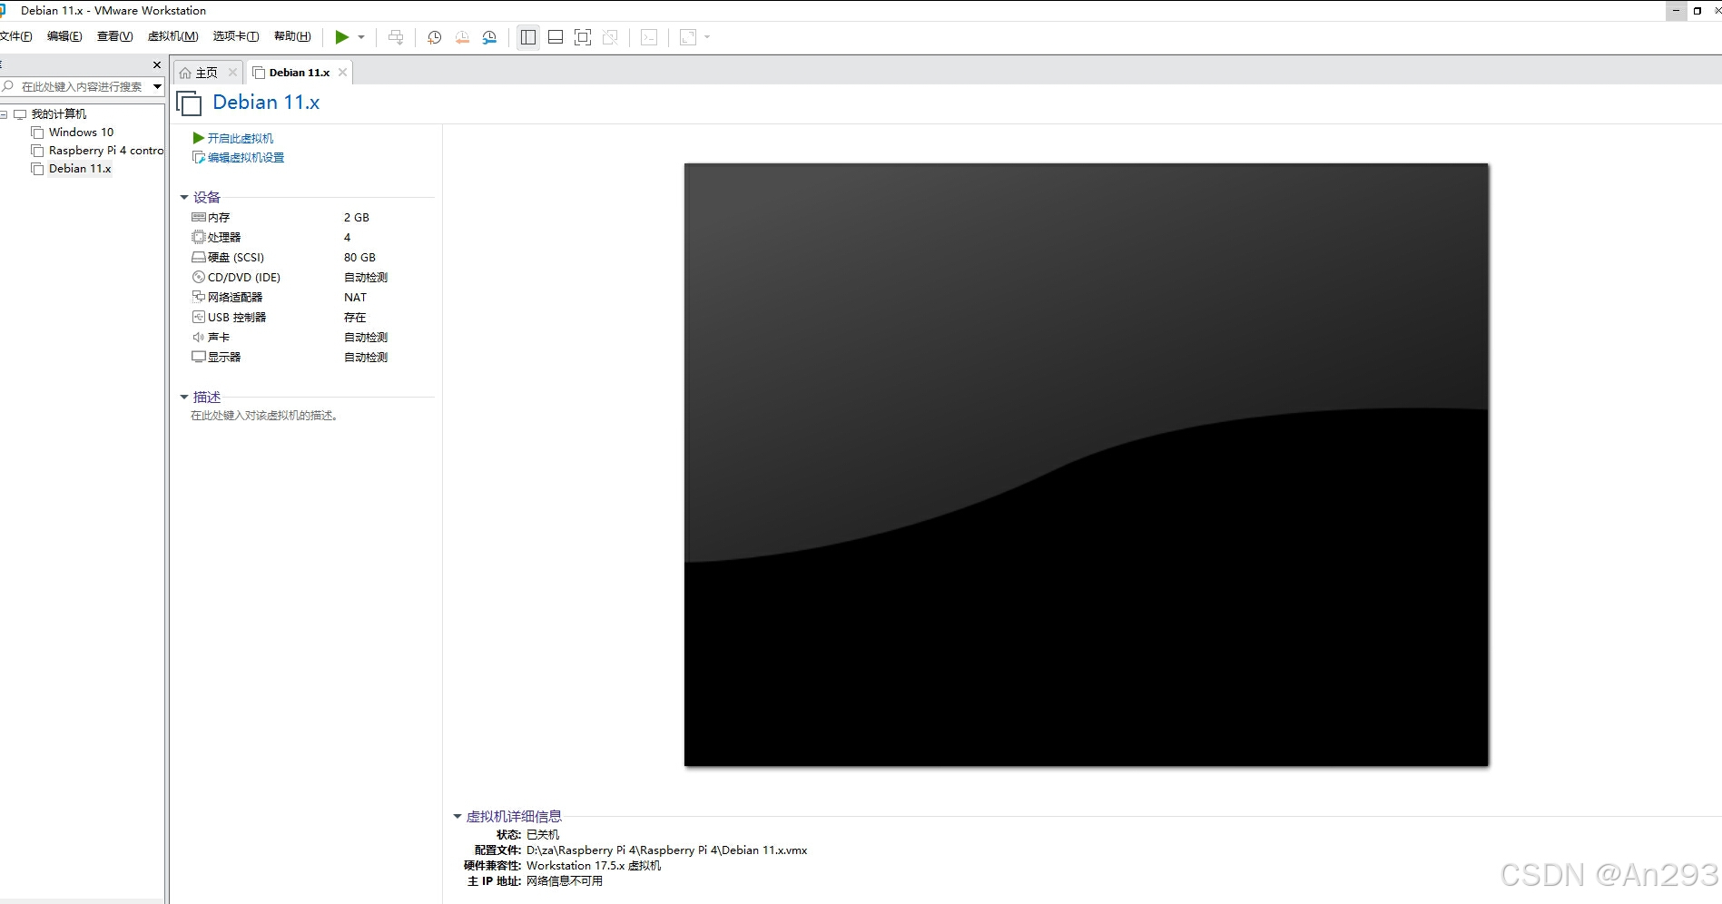
Task: Enter full screen mode icon
Action: (583, 37)
